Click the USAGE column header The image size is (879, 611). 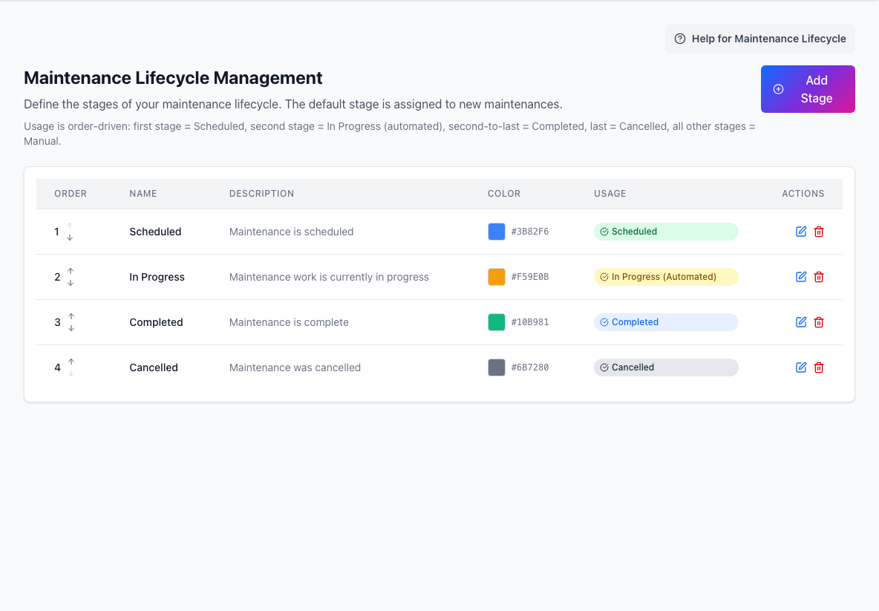tap(610, 193)
